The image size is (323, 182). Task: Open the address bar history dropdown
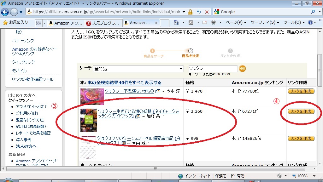click(184, 12)
